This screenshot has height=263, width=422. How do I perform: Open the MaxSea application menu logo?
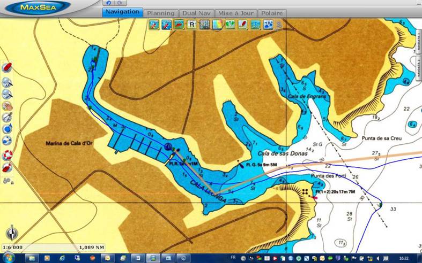(36, 7)
